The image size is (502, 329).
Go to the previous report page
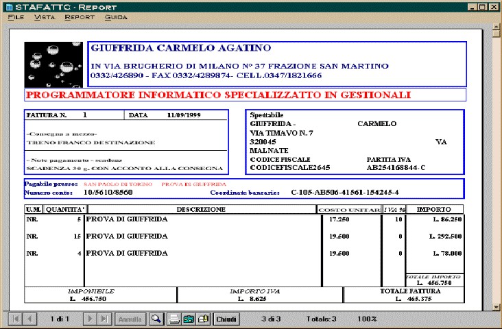pos(29,319)
